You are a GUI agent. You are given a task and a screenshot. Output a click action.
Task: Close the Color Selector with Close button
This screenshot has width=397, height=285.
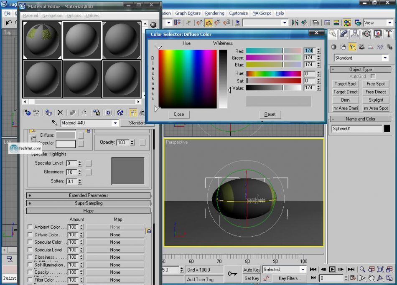pyautogui.click(x=178, y=114)
